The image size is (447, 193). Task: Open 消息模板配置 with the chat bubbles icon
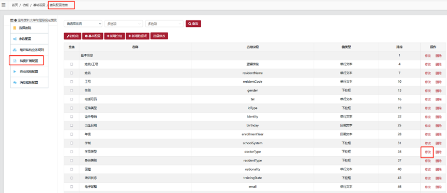(29, 82)
